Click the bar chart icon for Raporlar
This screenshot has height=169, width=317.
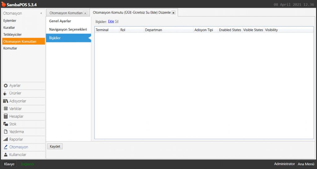(6, 139)
